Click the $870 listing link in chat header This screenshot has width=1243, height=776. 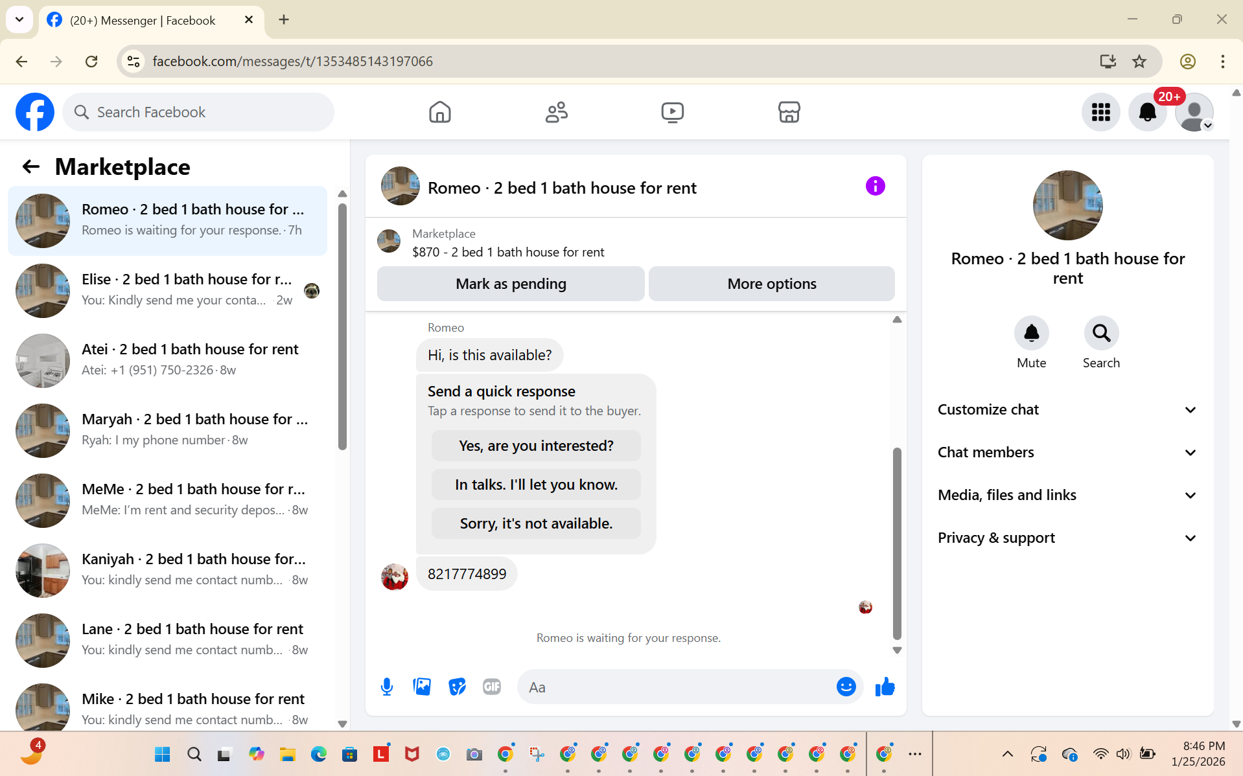pos(508,252)
